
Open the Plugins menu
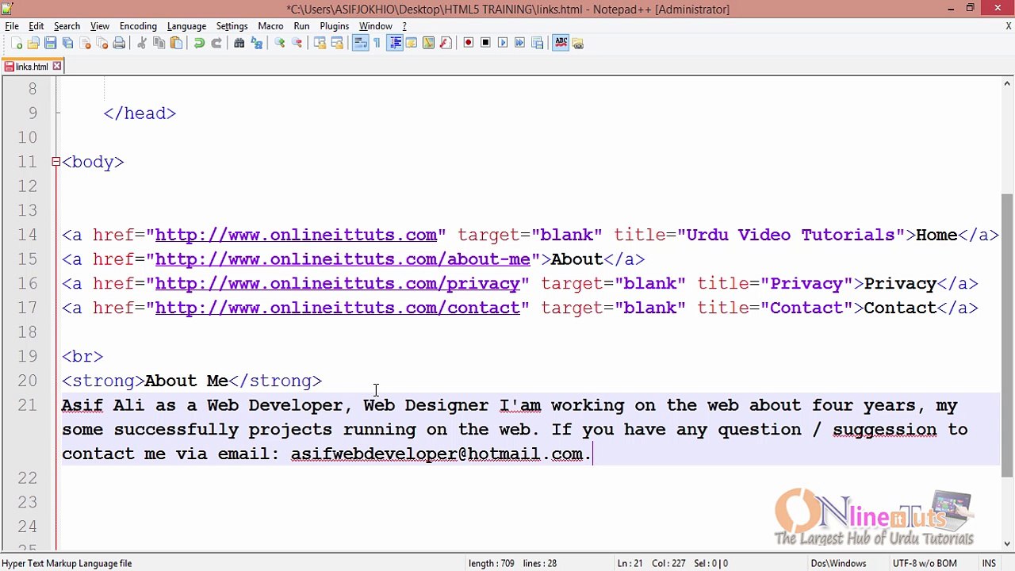tap(335, 26)
